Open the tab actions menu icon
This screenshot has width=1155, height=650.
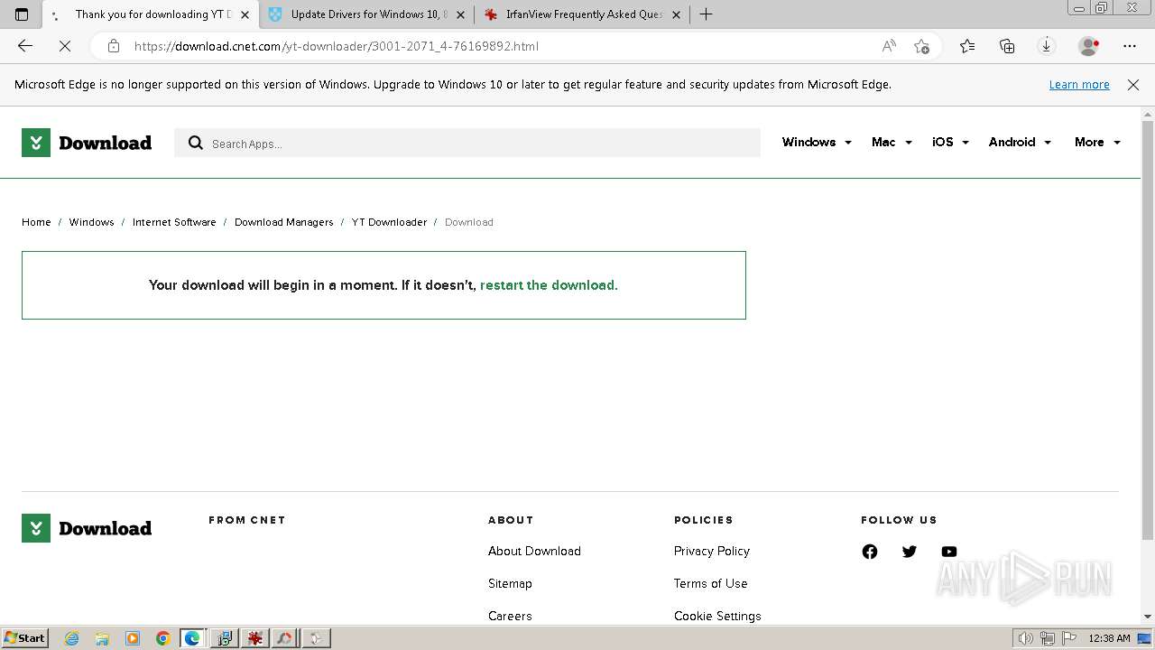(22, 14)
